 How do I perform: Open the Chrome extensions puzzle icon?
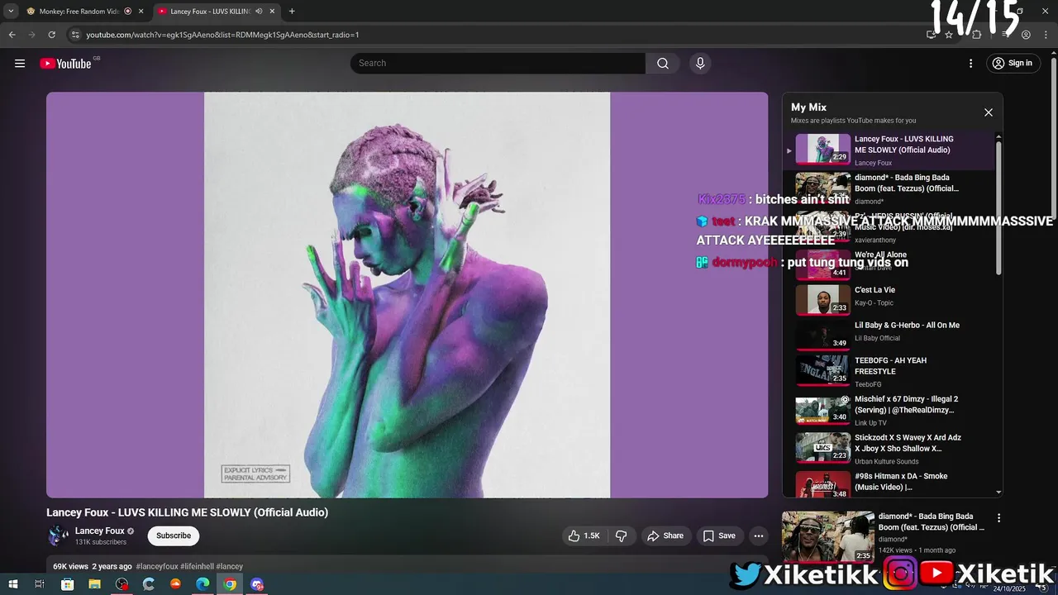pyautogui.click(x=976, y=35)
